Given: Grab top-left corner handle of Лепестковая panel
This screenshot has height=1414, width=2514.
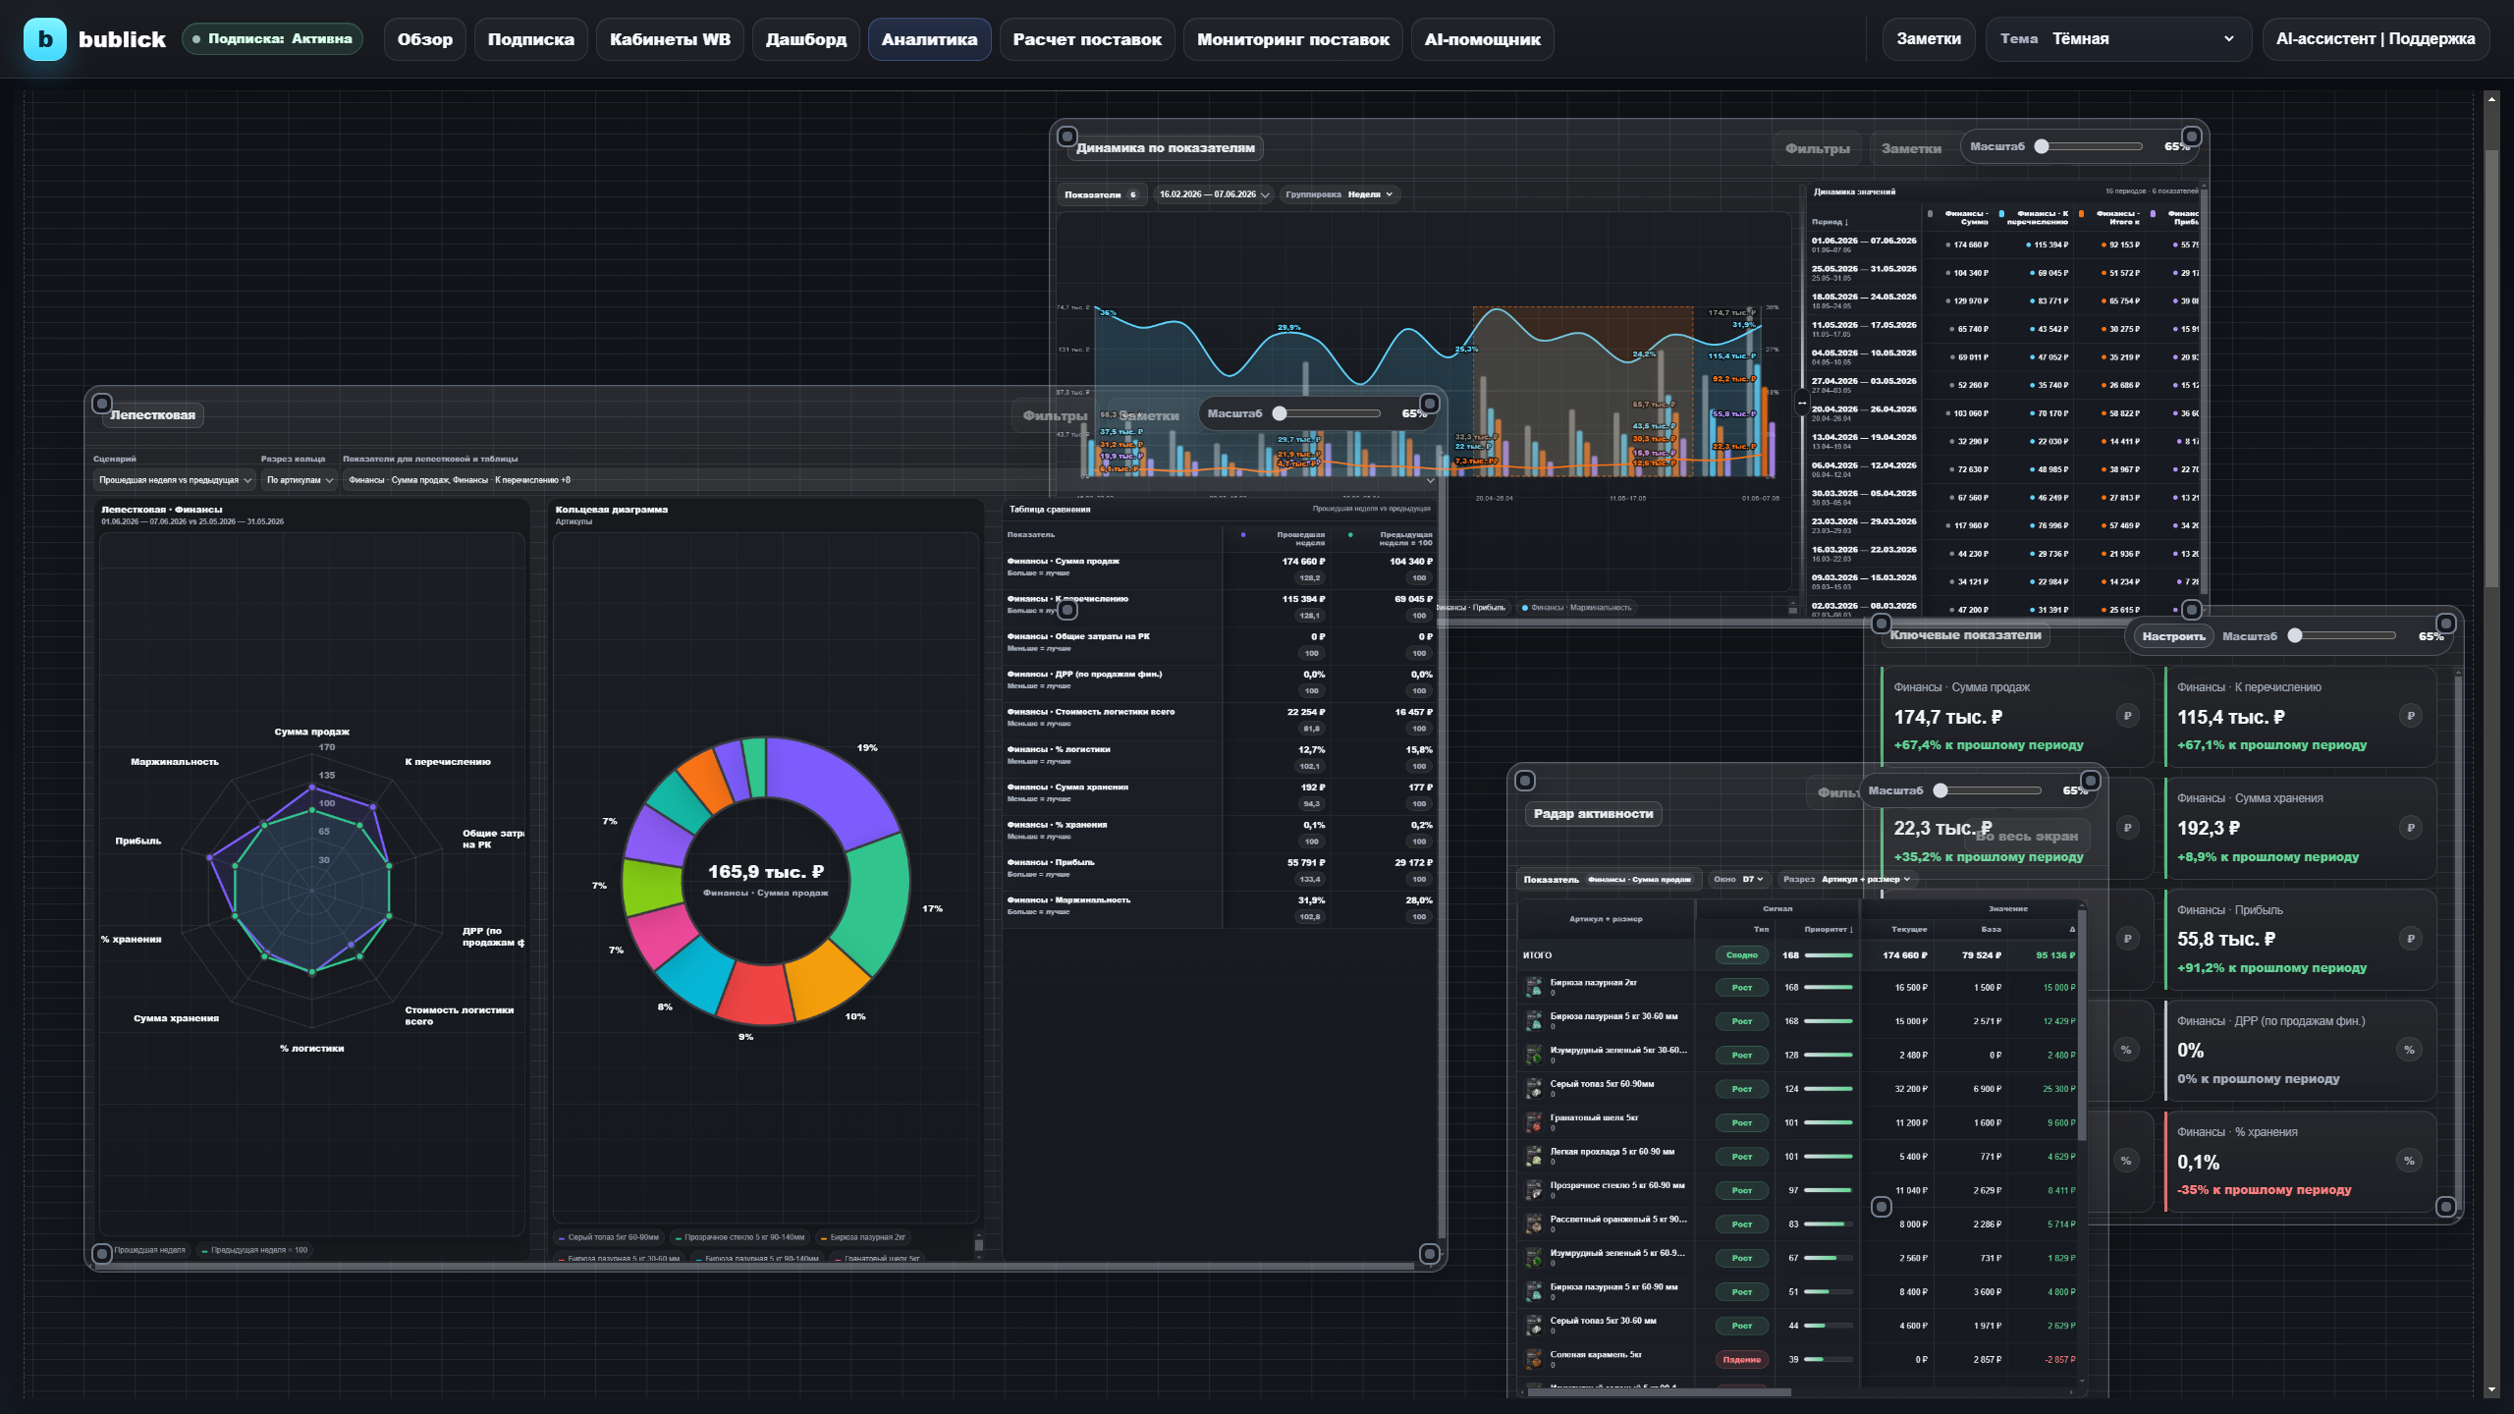Looking at the screenshot, I should point(101,404).
